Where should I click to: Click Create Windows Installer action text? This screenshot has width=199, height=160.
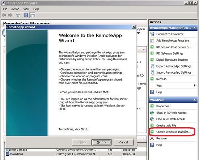tap(174, 132)
